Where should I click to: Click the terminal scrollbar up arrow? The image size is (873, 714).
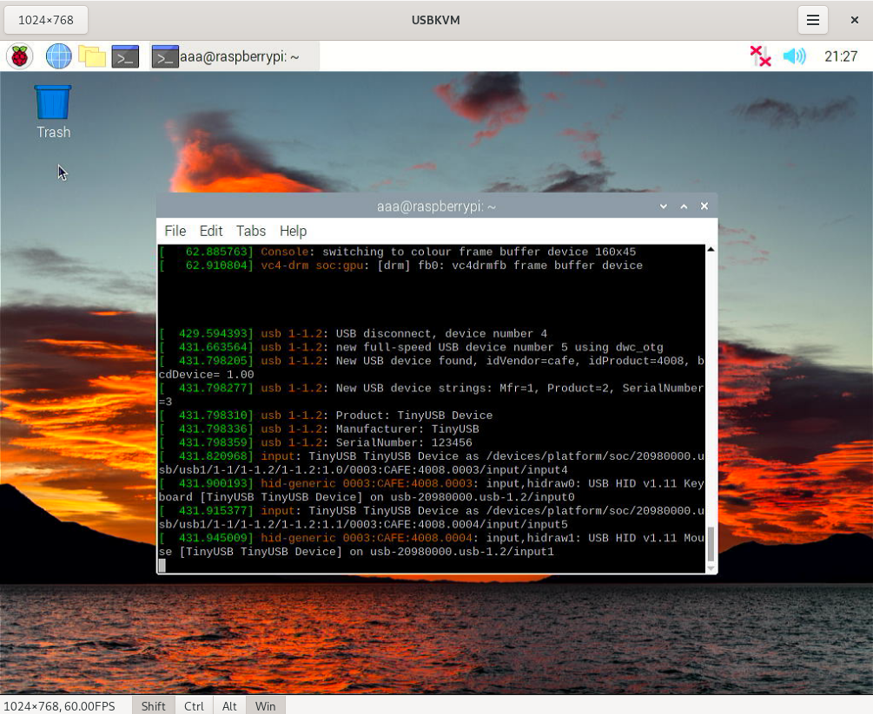pos(711,249)
